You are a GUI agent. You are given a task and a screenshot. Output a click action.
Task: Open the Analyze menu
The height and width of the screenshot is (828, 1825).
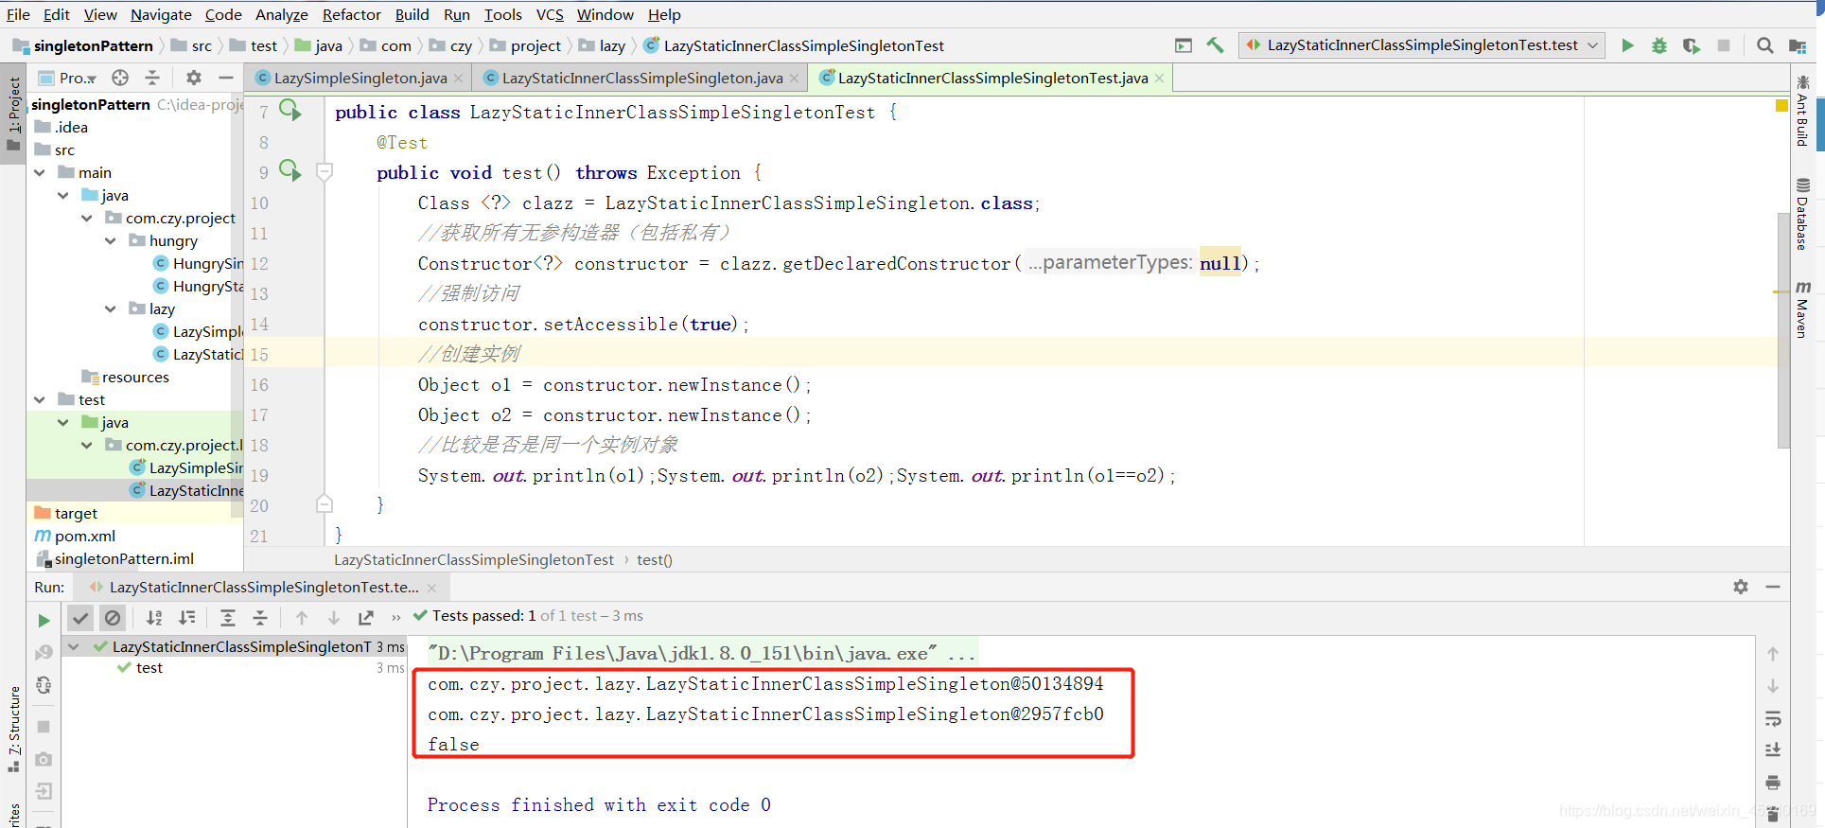pyautogui.click(x=282, y=14)
